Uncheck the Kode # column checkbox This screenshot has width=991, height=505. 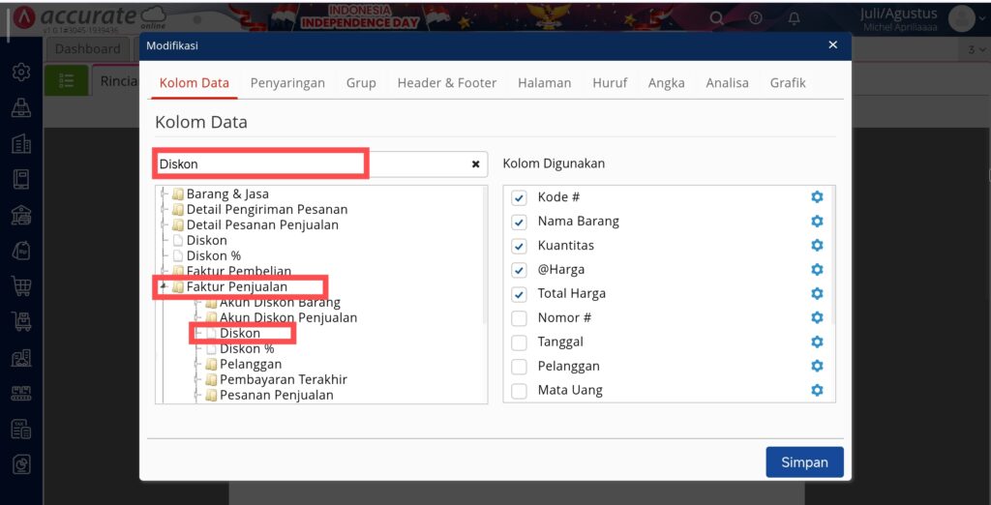pos(519,197)
